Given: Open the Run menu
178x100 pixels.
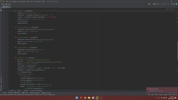Looking at the screenshot, I should (x=28, y=1).
